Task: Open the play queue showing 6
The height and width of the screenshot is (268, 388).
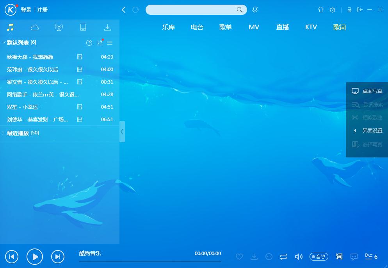Action: tap(371, 257)
